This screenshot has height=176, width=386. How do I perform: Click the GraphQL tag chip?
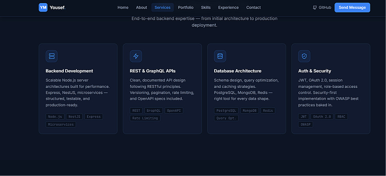click(x=154, y=111)
